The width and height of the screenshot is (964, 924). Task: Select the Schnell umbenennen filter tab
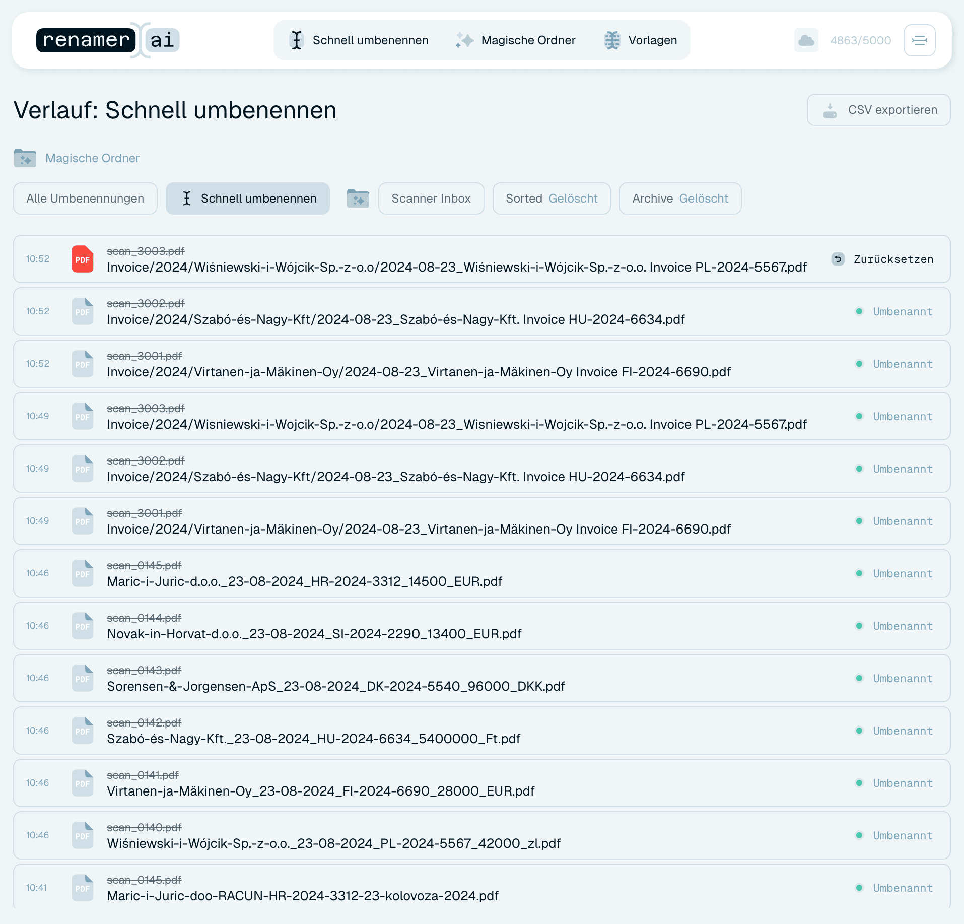point(248,199)
